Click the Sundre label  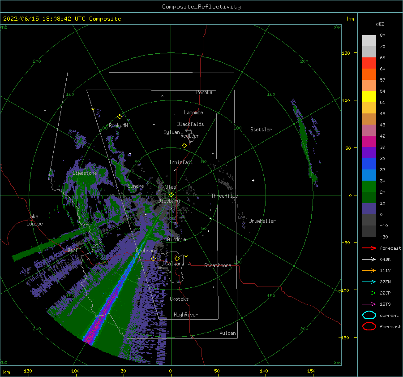[136, 186]
